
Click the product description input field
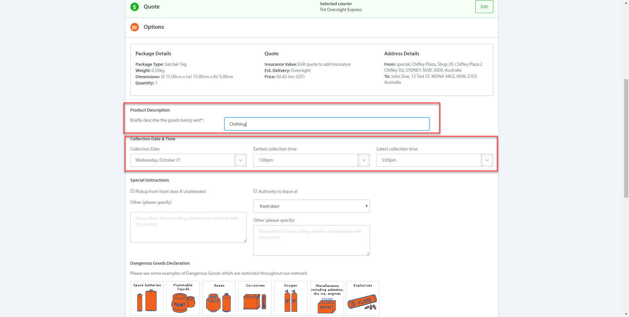(x=327, y=124)
